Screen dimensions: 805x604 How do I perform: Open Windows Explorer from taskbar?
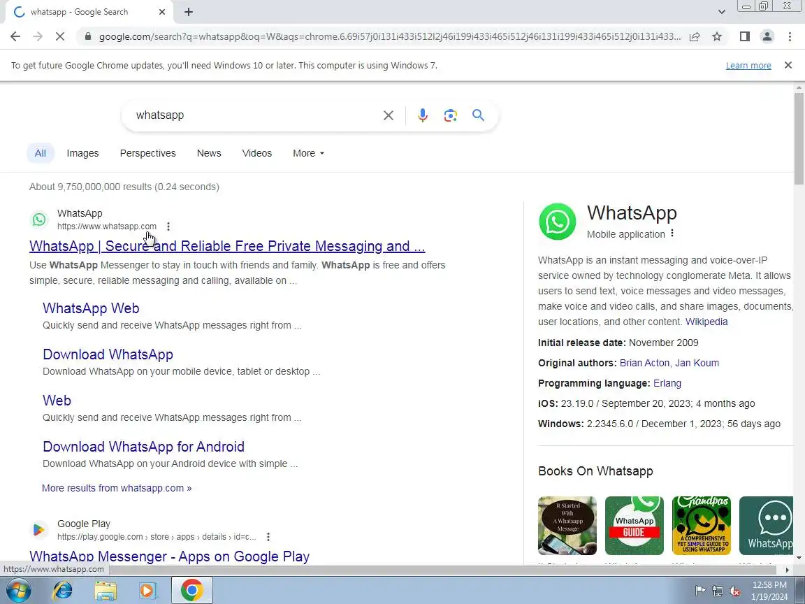coord(106,591)
